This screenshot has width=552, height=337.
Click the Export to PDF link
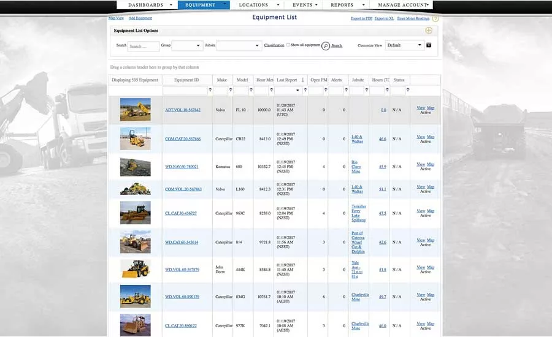[361, 19]
